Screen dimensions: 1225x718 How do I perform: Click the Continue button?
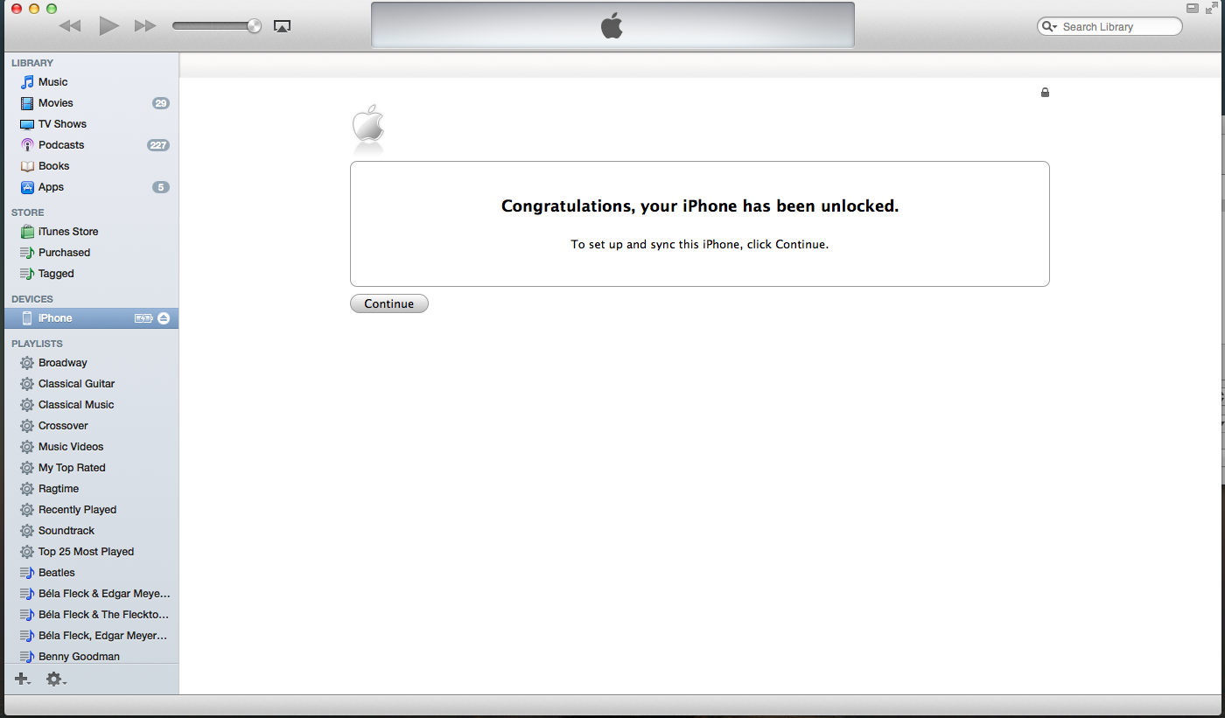(389, 303)
